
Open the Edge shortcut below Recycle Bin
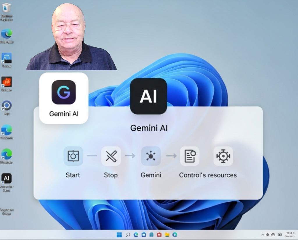7,34
